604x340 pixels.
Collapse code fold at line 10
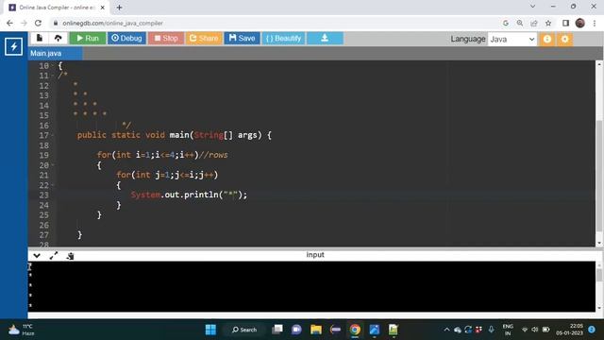point(53,66)
